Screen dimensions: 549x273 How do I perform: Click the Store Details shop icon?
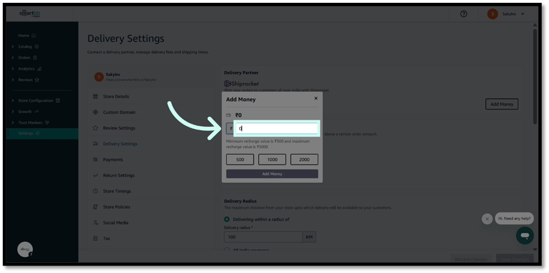pyautogui.click(x=96, y=97)
